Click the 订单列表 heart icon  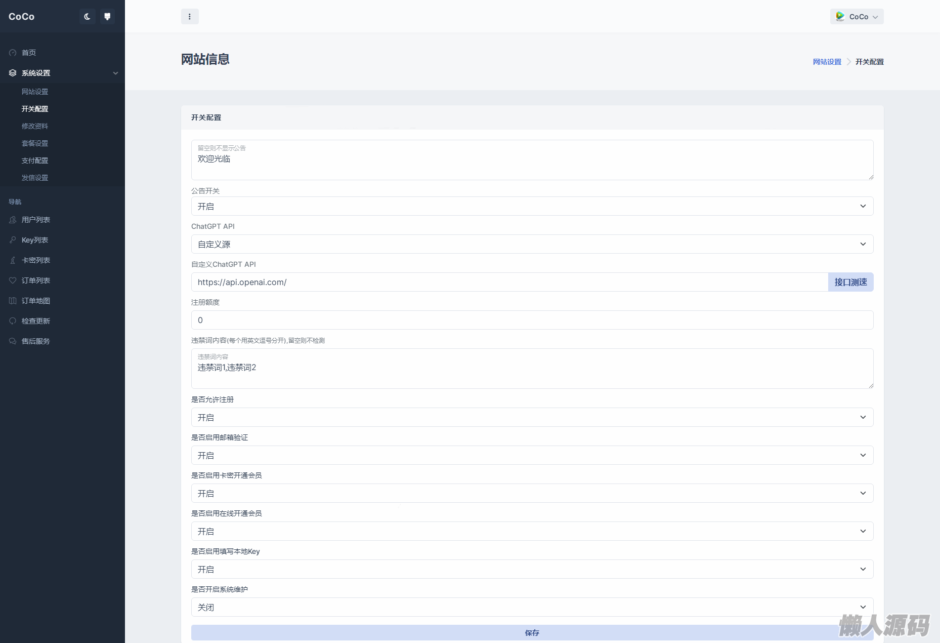point(13,280)
